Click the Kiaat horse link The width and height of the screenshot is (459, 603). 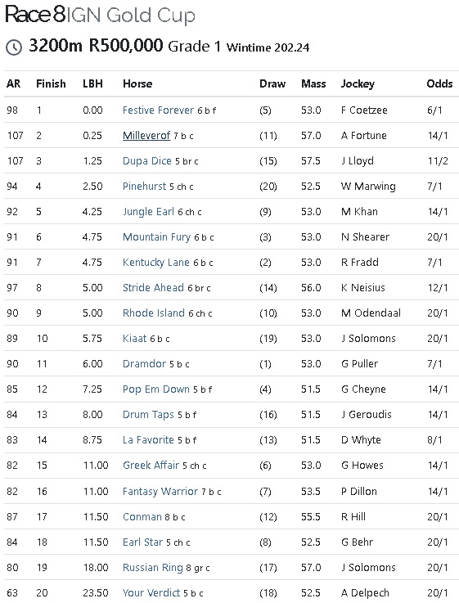(134, 339)
